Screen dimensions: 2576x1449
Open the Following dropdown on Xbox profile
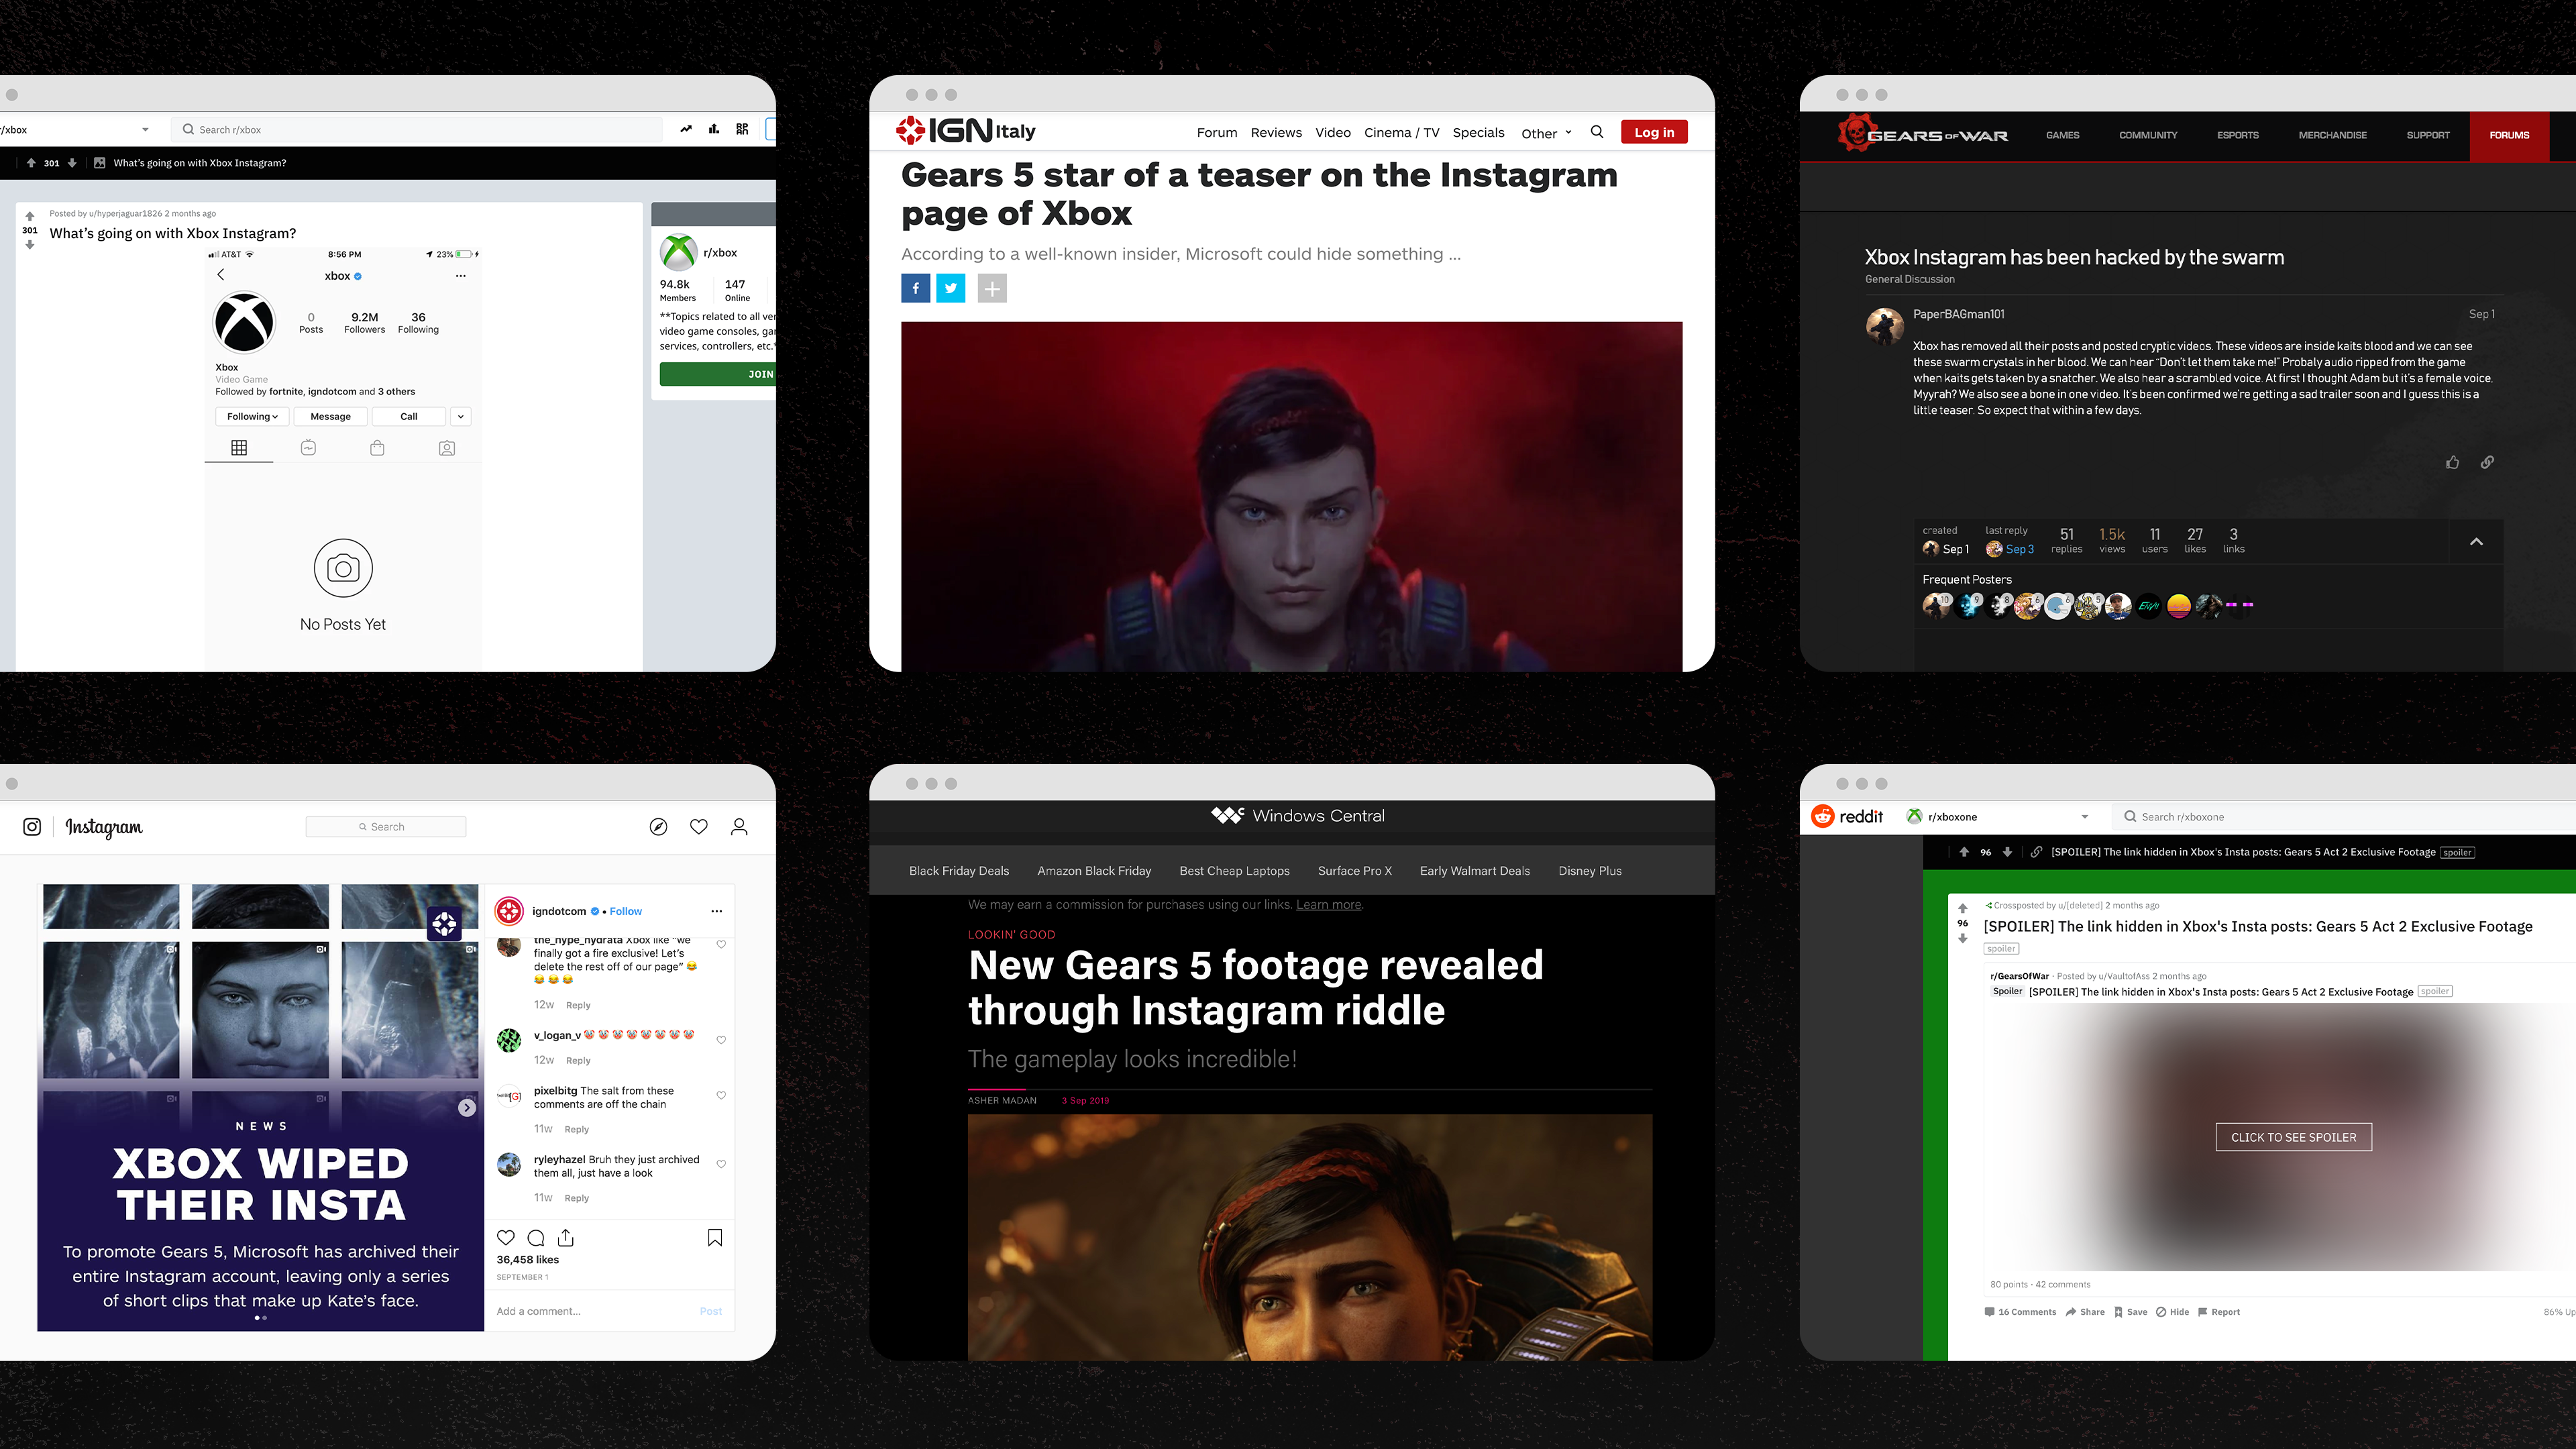[x=252, y=417]
